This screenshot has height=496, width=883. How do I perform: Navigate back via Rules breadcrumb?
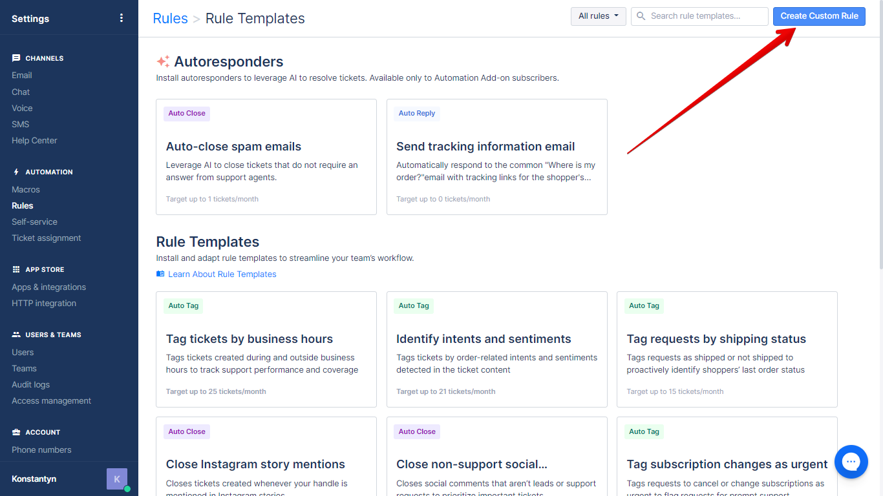[x=170, y=19]
